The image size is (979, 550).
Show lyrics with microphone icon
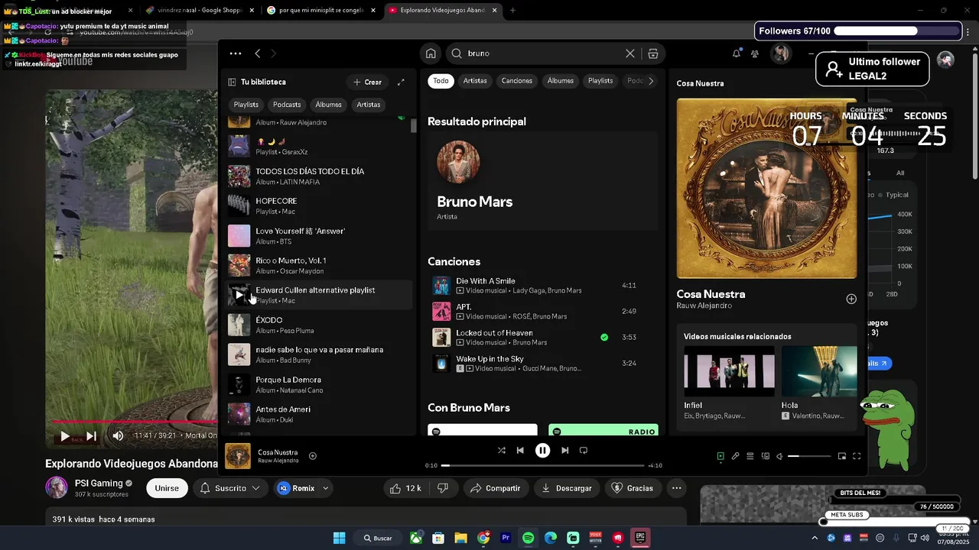[735, 456]
